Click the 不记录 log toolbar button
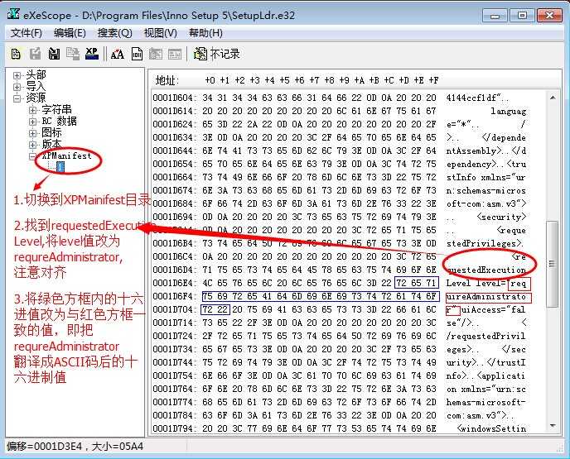 [217, 54]
